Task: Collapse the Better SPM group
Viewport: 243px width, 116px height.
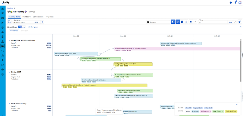Action: tap(9, 72)
